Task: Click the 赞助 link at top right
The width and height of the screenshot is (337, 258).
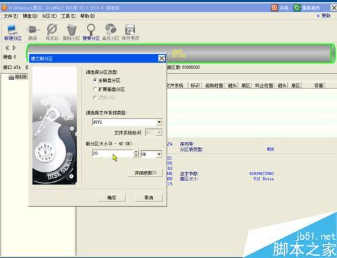Action: click(x=326, y=15)
